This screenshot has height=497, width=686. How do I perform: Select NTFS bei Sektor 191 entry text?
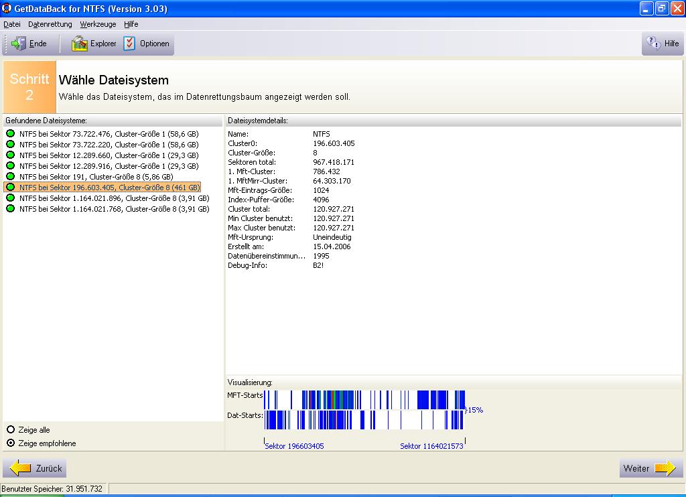coord(96,177)
